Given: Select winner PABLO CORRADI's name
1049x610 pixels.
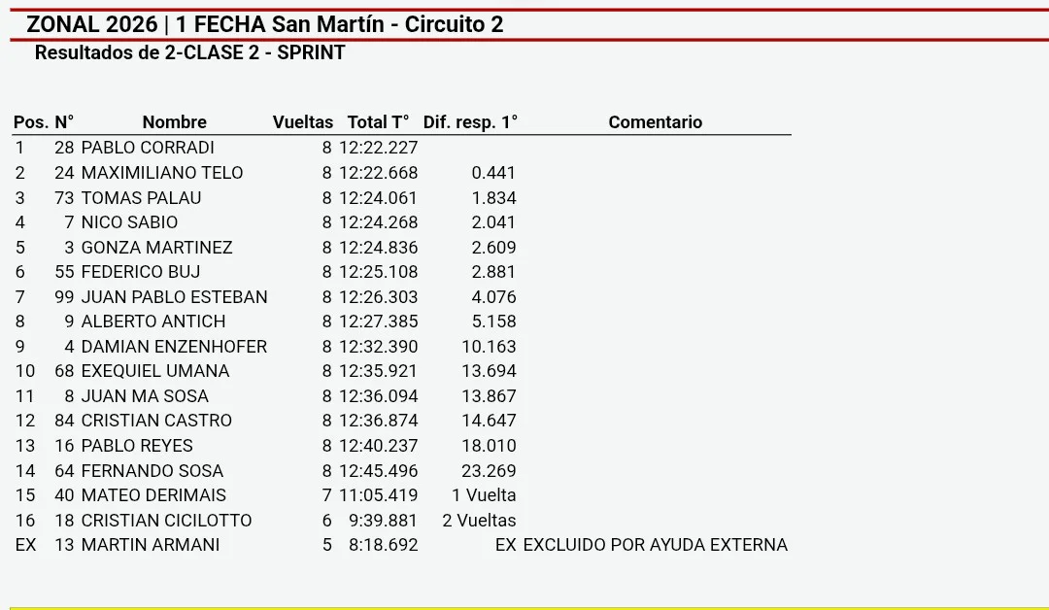Looking at the screenshot, I should click(x=148, y=148).
